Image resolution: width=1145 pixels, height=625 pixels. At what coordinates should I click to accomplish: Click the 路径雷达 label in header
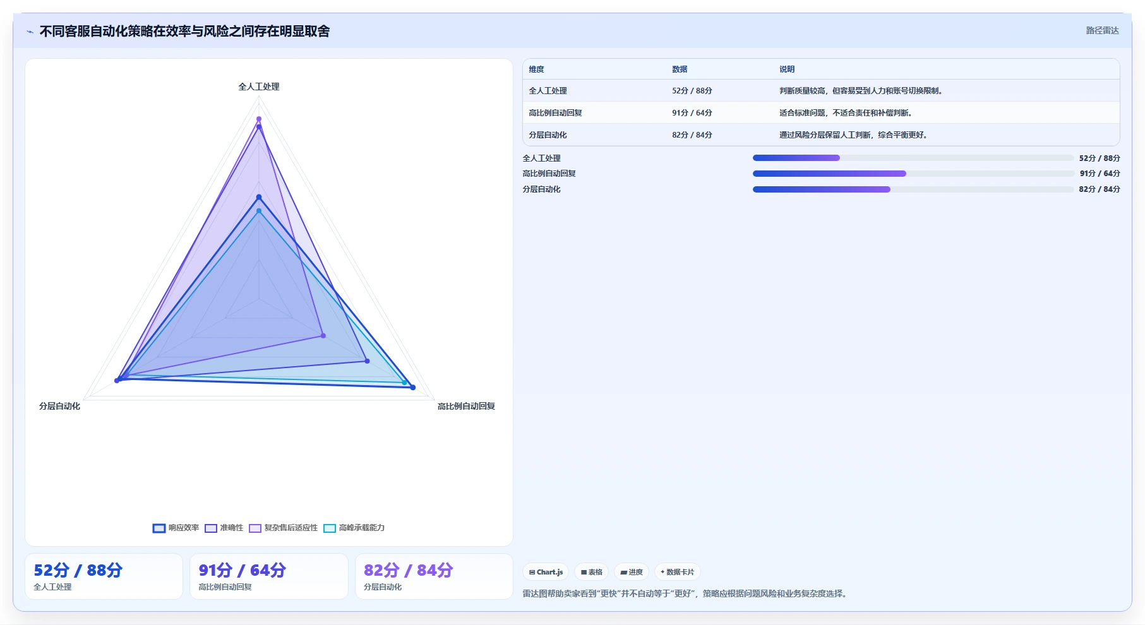click(1102, 30)
